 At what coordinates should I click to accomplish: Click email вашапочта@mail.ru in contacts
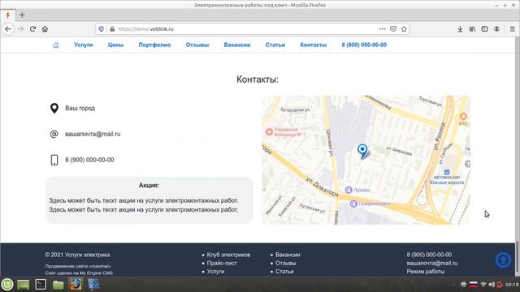tap(93, 134)
